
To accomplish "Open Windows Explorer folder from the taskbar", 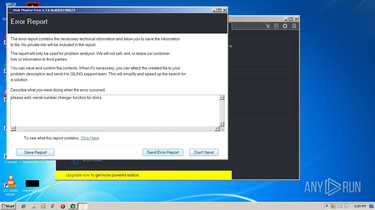I will click(33, 206).
